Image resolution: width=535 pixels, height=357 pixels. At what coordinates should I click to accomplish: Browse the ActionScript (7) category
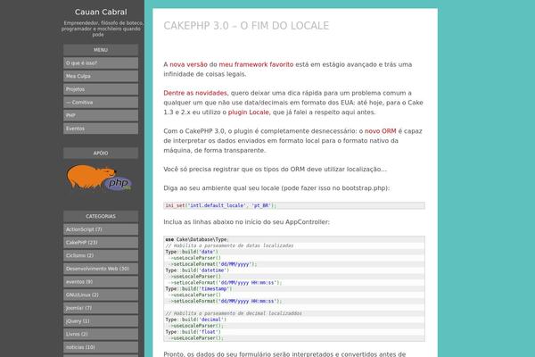pos(101,229)
